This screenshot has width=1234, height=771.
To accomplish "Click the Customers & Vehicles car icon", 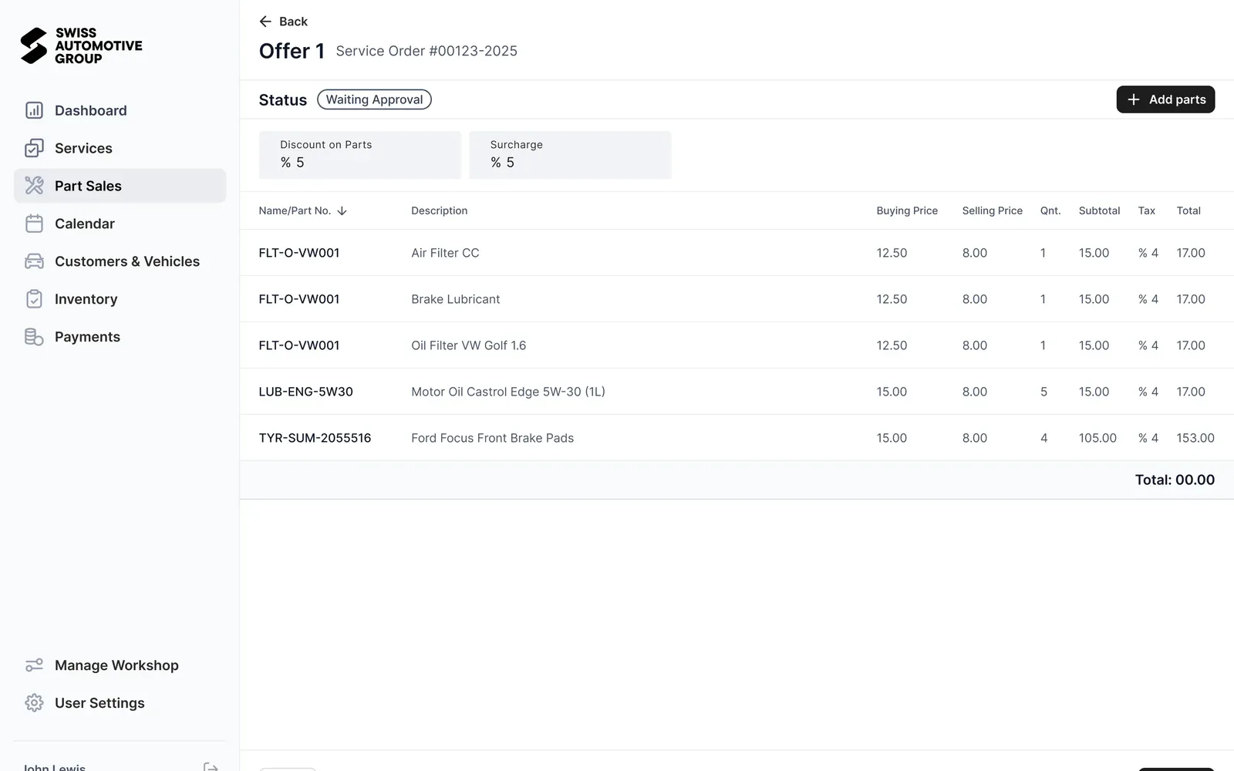I will [x=34, y=261].
